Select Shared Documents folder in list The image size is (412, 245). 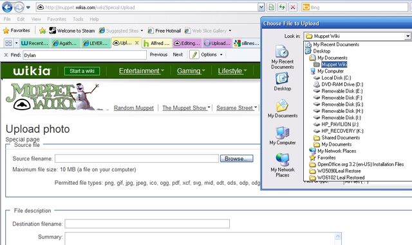pyautogui.click(x=337, y=138)
